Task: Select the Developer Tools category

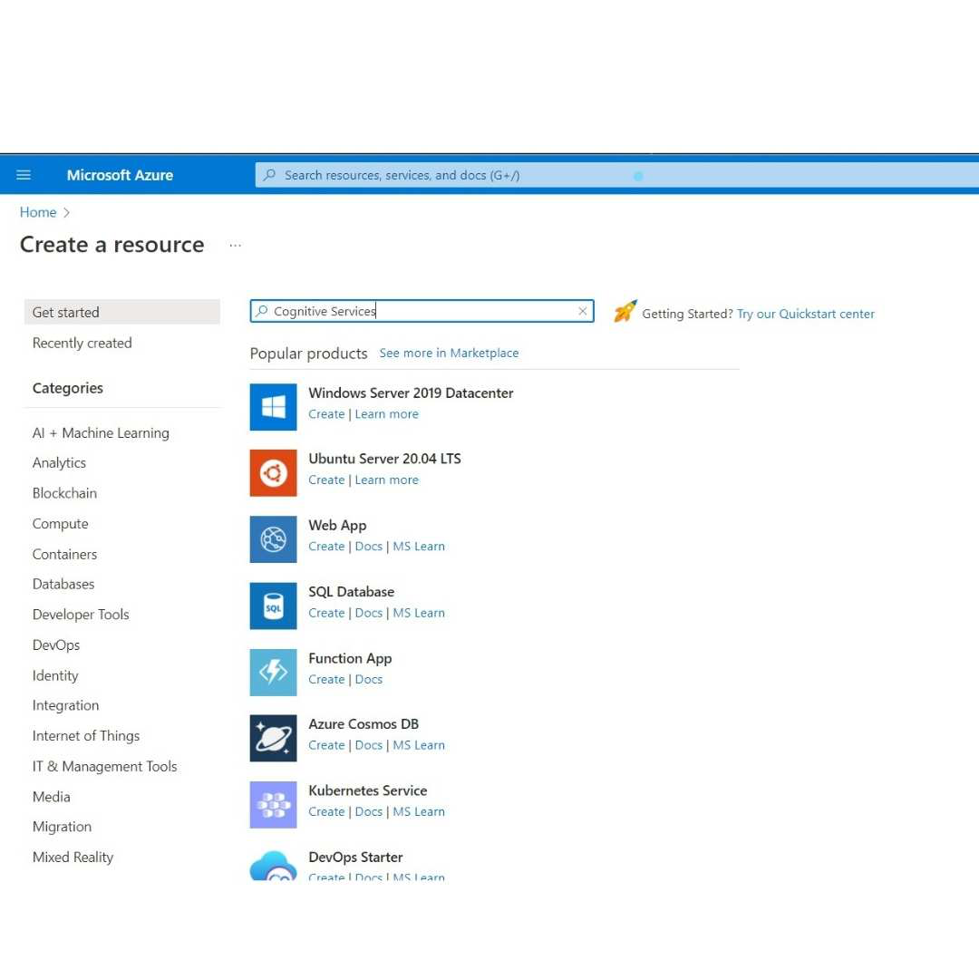Action: pyautogui.click(x=81, y=615)
